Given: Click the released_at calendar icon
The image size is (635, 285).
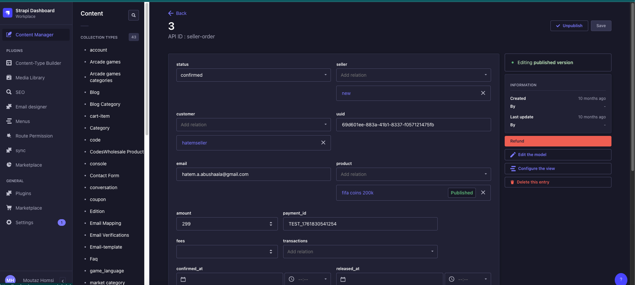Looking at the screenshot, I should click(343, 279).
